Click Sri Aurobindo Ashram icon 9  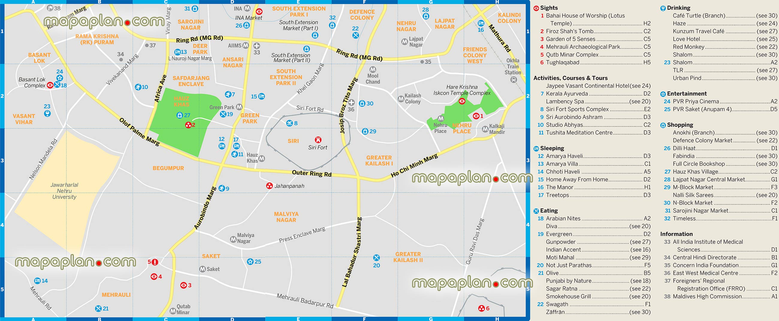pos(222,188)
